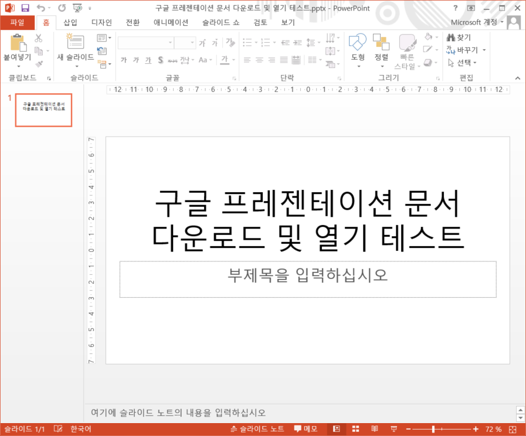Open font color dropdown arrow
Viewport: 526px width, 436px height.
tap(234, 60)
